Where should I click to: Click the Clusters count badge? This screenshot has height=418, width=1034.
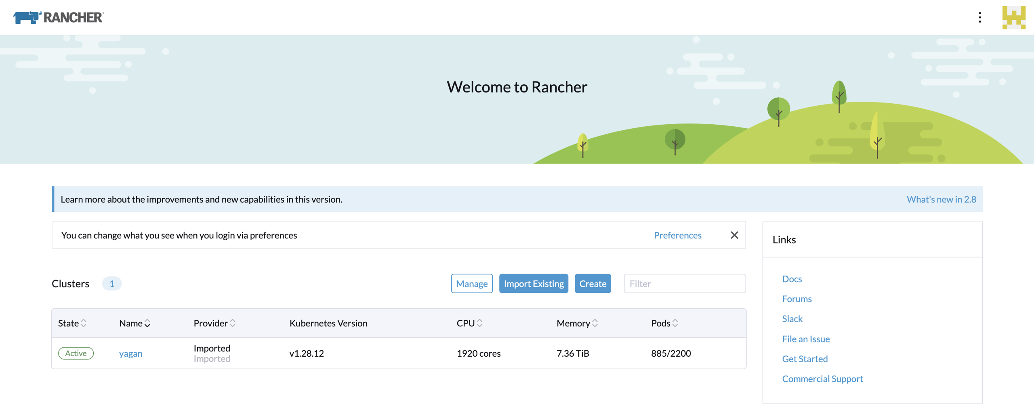(x=112, y=283)
